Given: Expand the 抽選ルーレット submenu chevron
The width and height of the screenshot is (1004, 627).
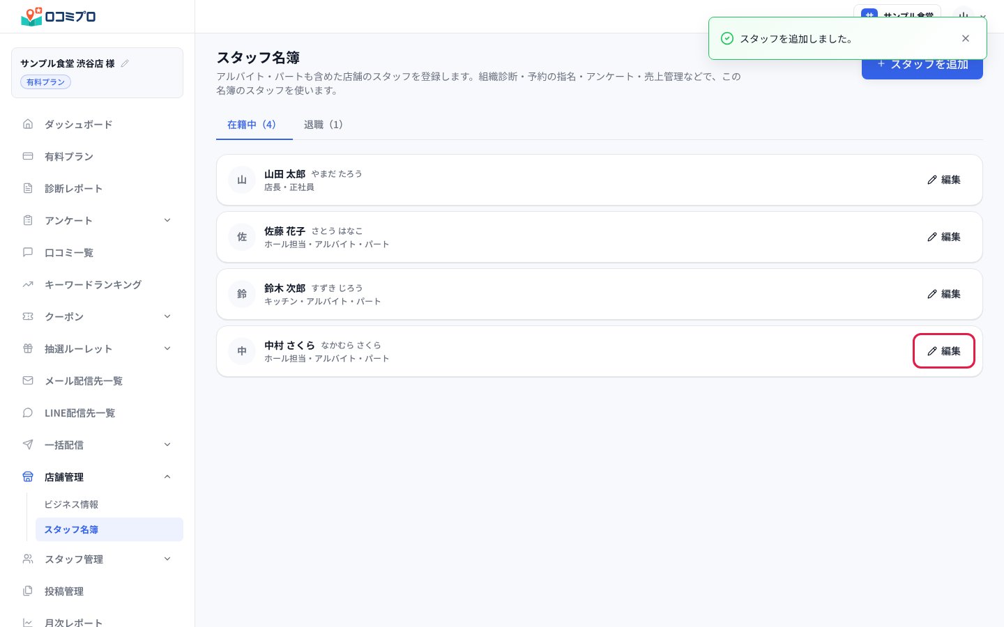Looking at the screenshot, I should click(167, 348).
